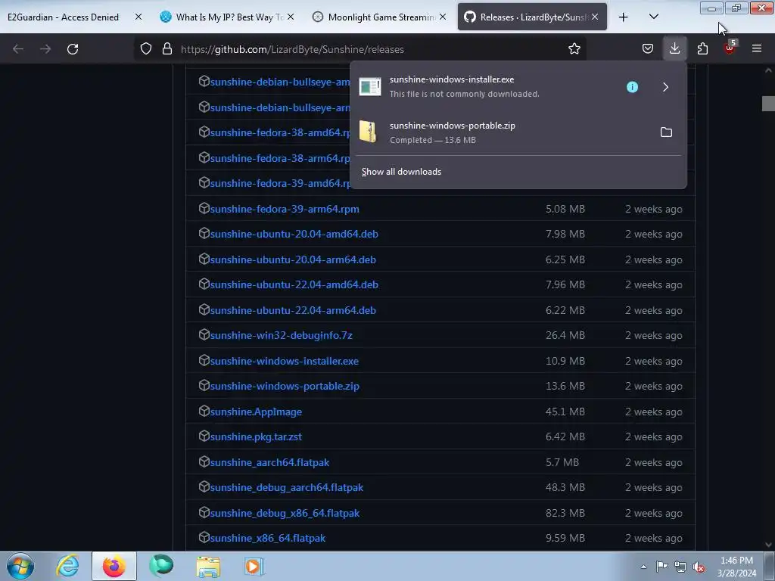Click the taskbar clock showing 1:46 PM
The width and height of the screenshot is (775, 581).
736,567
